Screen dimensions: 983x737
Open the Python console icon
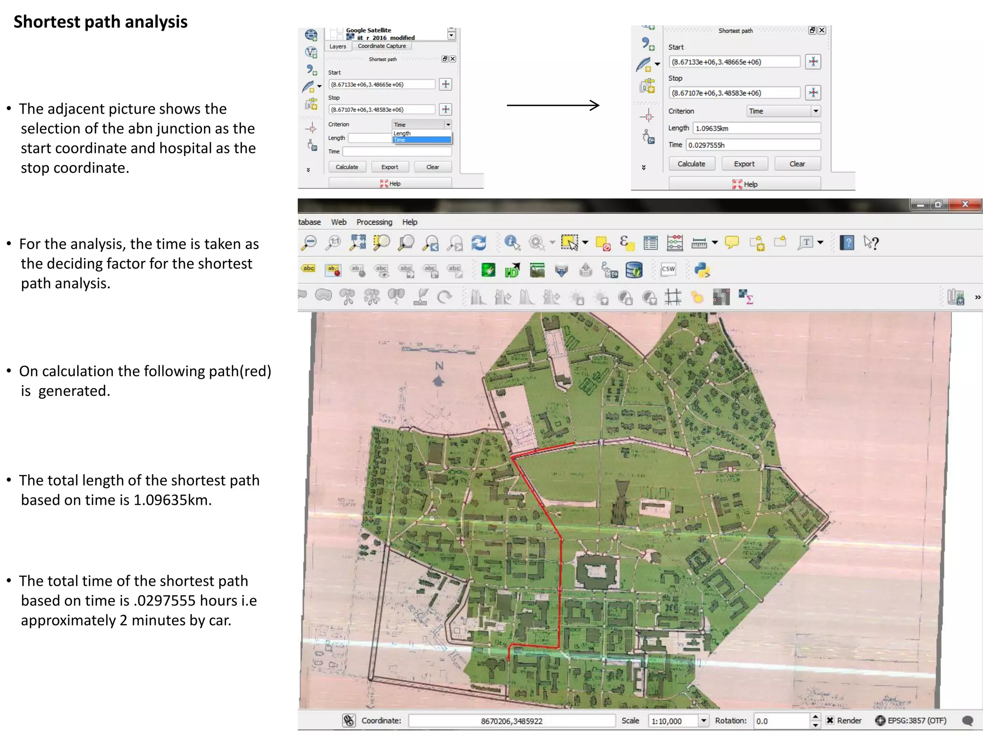tap(702, 270)
